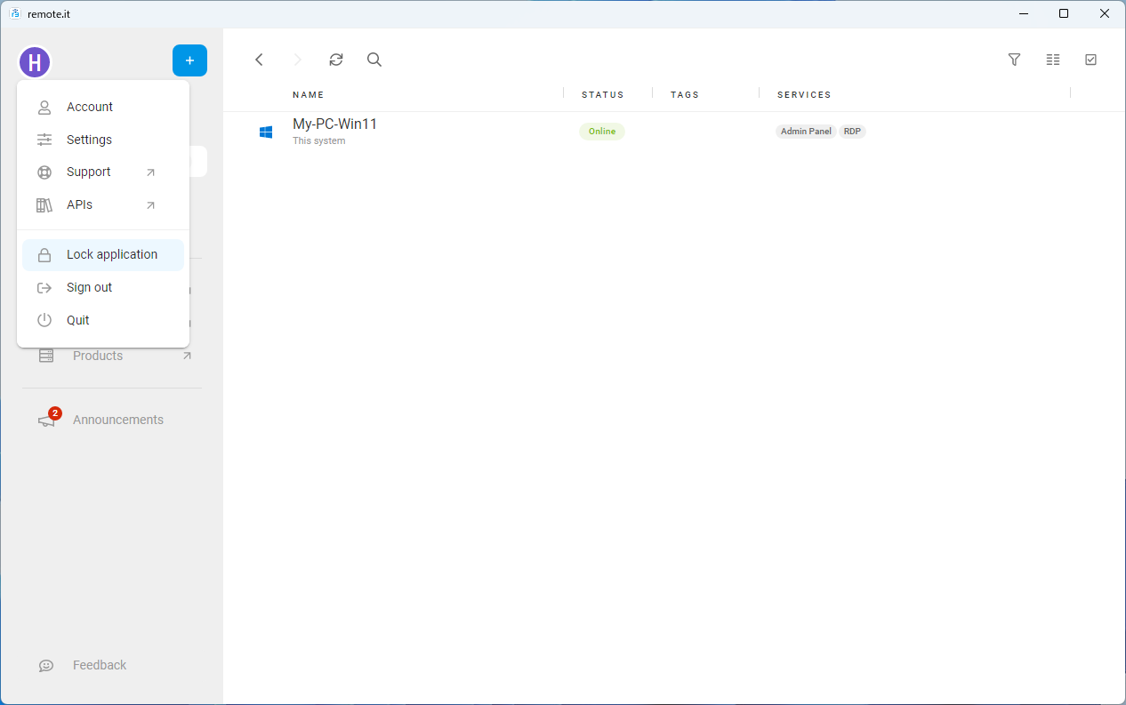Toggle multi-select checkbox icon in toolbar
1126x705 pixels.
pos(1091,60)
